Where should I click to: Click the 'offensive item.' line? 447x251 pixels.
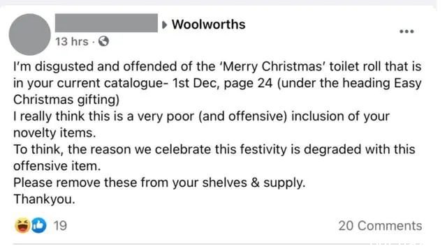[57, 166]
